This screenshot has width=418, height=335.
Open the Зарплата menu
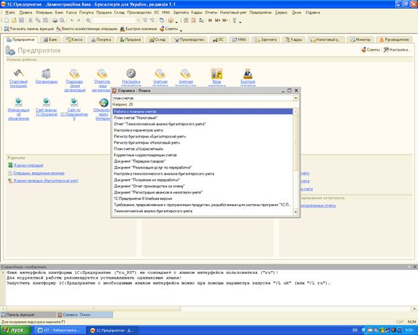point(180,13)
